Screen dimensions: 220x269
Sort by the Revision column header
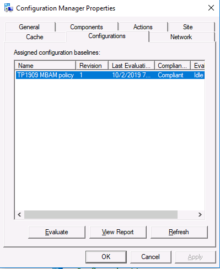[92, 66]
